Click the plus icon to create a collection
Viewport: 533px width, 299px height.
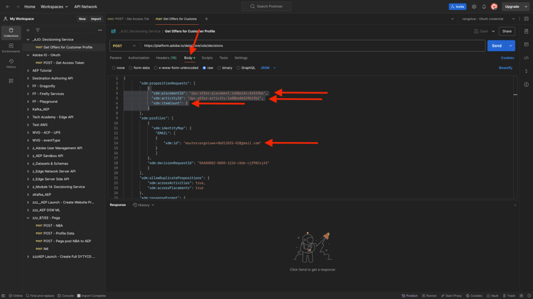click(28, 31)
